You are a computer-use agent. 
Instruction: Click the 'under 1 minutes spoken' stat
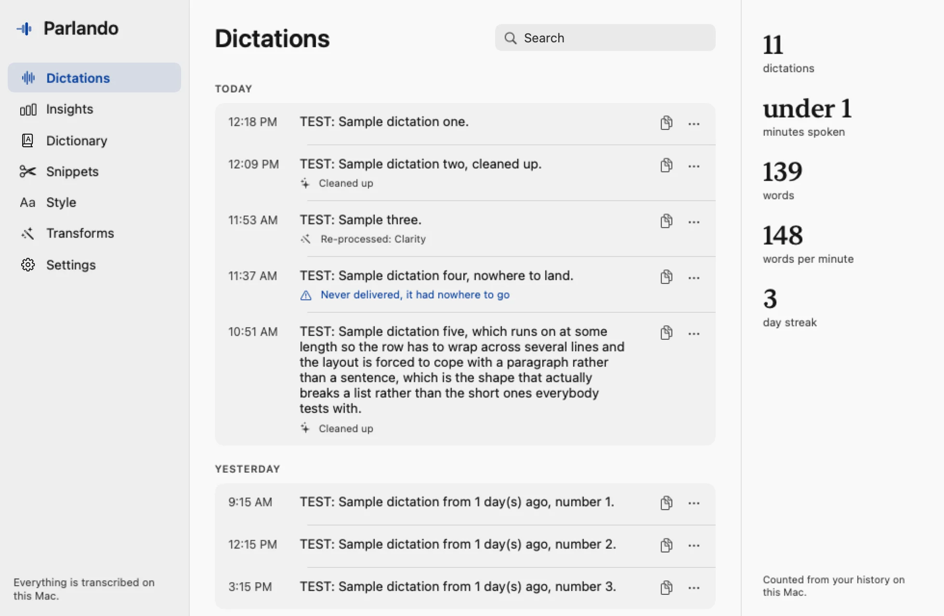pos(808,117)
